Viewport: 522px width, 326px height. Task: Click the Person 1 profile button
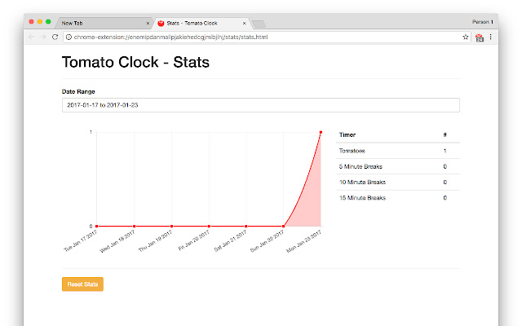(483, 22)
